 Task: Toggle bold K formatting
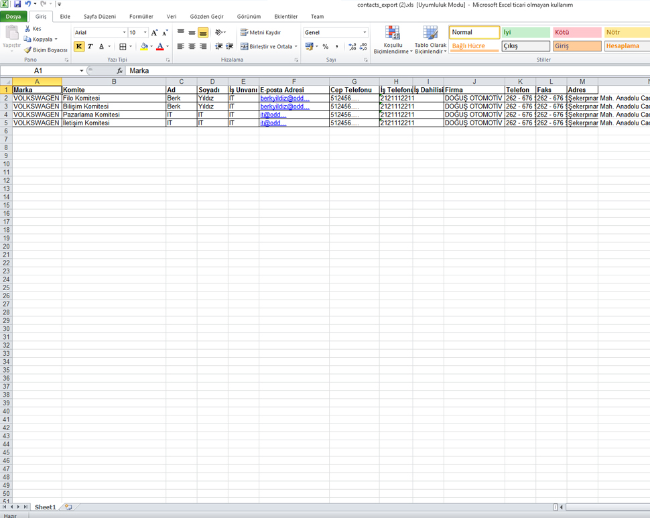click(x=79, y=47)
